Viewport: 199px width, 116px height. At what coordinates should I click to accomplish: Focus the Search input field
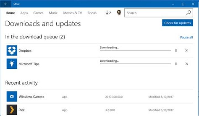pyautogui.click(x=155, y=13)
